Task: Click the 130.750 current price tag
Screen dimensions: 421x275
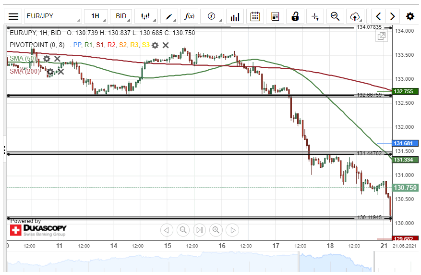Action: (x=405, y=187)
